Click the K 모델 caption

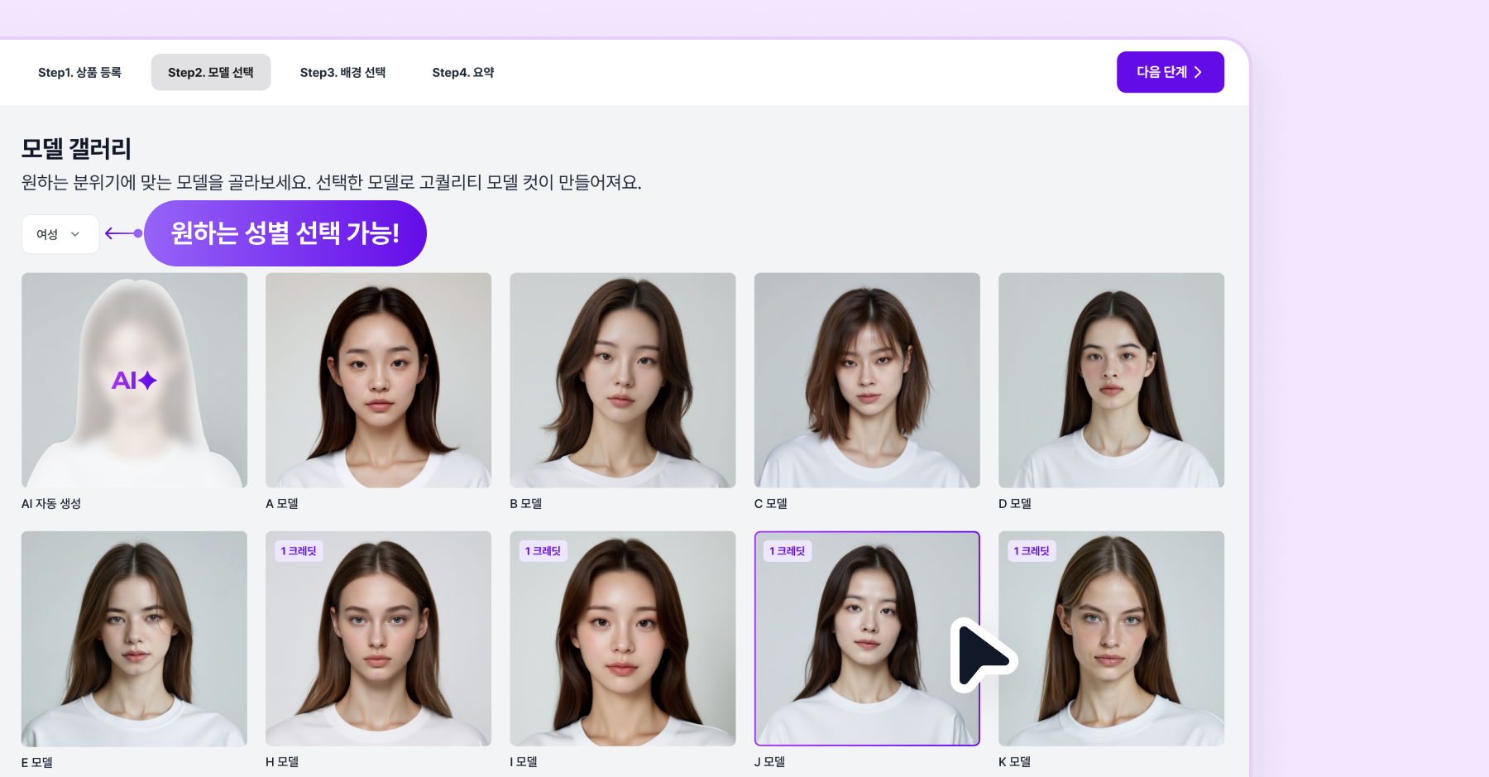1015,762
